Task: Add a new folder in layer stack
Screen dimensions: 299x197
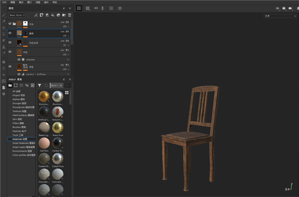Action: tap(64, 15)
